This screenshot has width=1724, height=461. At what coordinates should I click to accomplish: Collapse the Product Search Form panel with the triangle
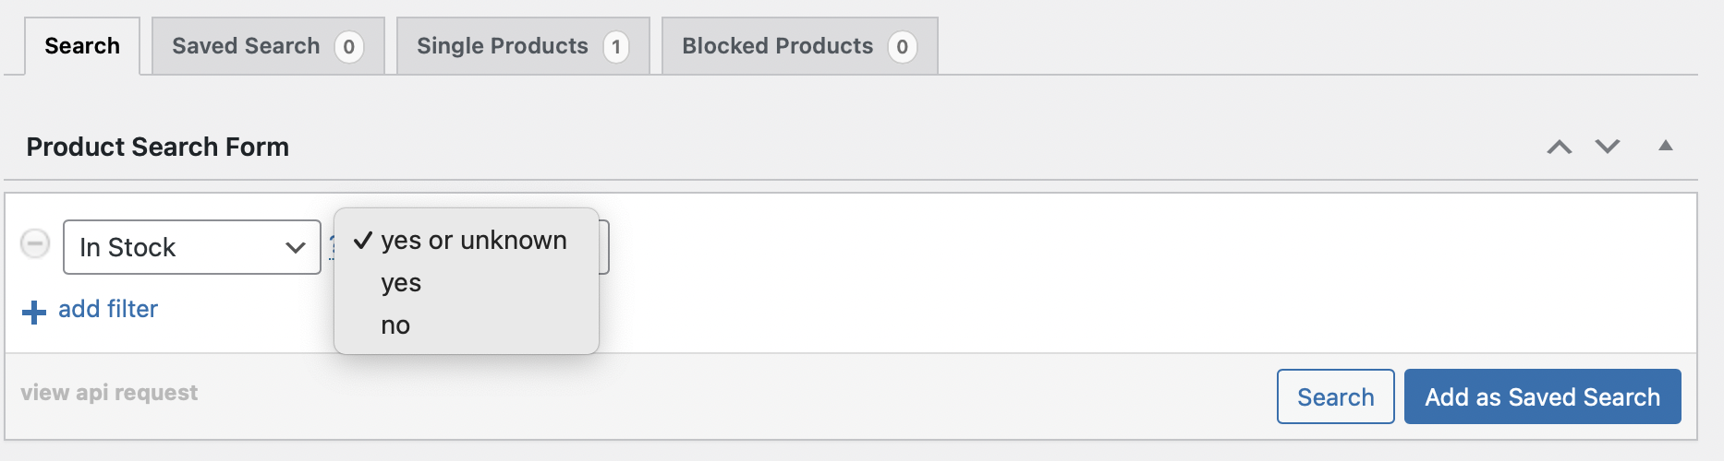[x=1666, y=146]
